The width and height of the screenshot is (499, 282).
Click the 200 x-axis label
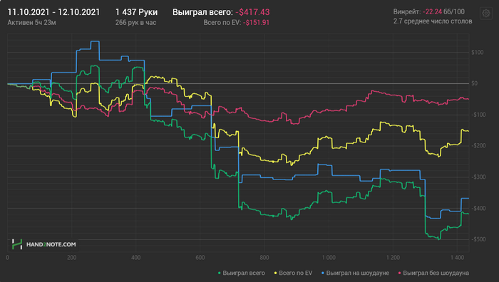pyautogui.click(x=71, y=258)
